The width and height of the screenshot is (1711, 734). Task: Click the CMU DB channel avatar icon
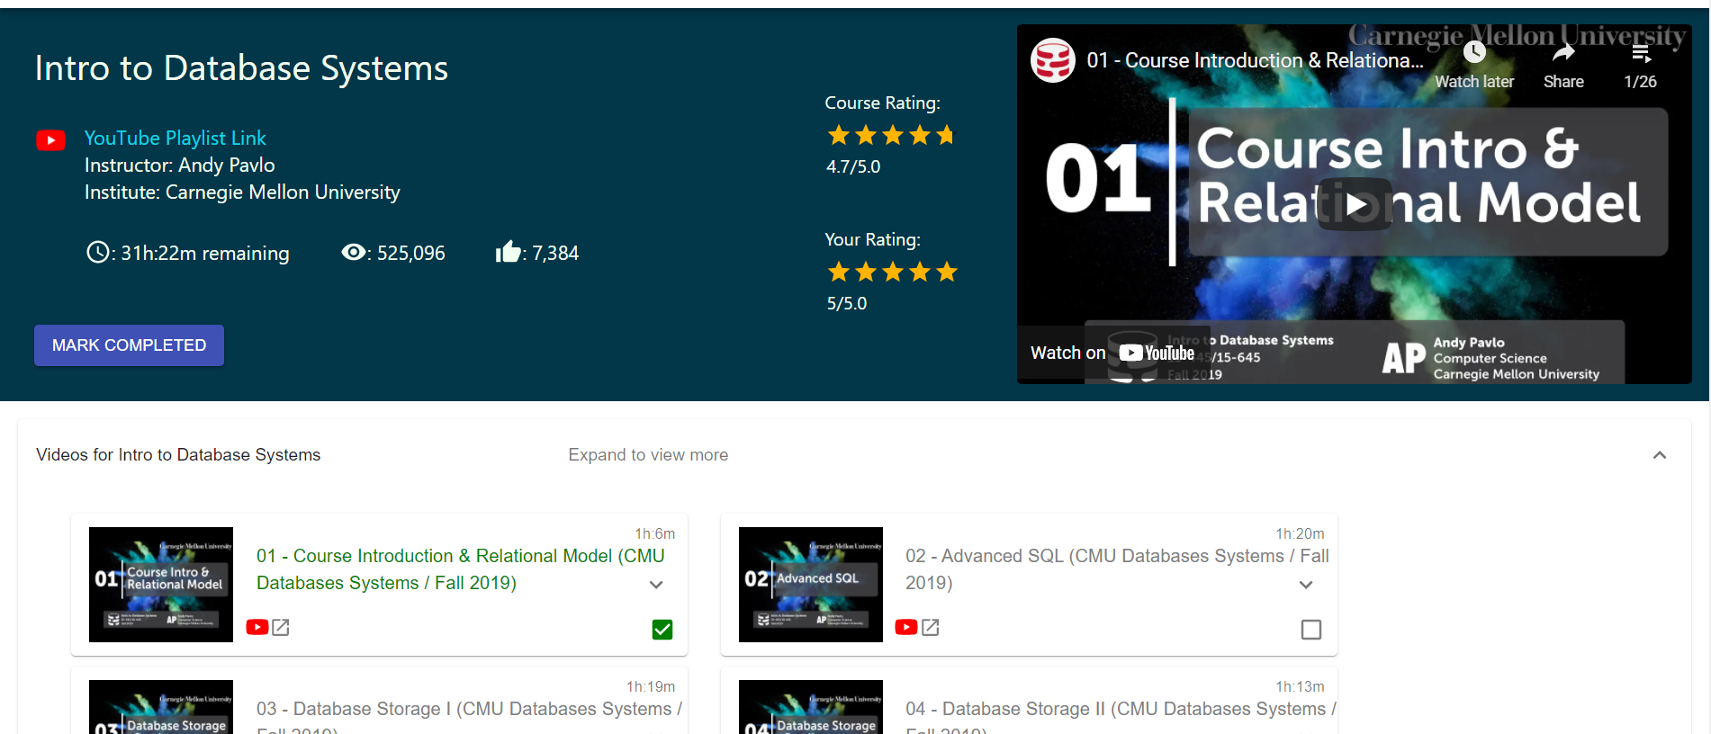point(1053,60)
